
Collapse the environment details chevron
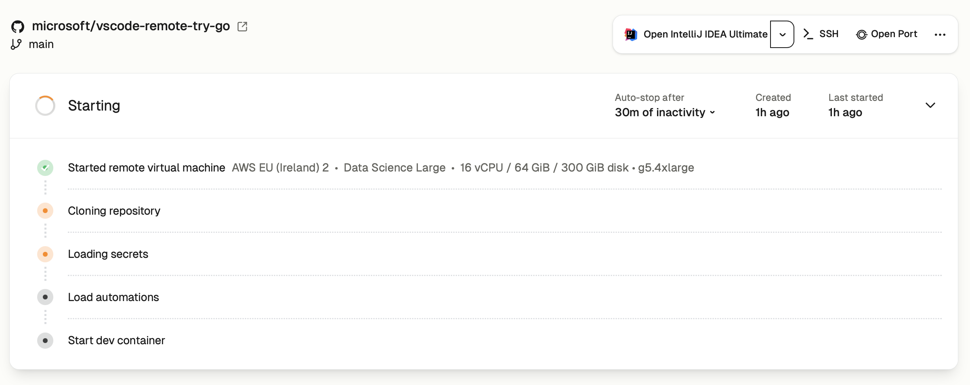pyautogui.click(x=930, y=105)
